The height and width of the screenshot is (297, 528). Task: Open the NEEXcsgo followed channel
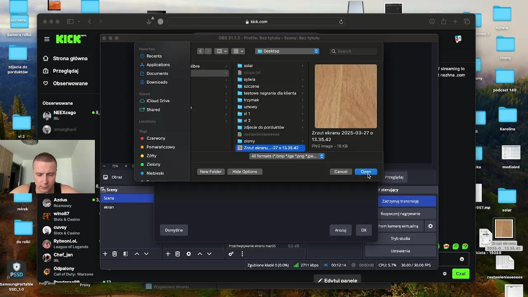(x=70, y=115)
